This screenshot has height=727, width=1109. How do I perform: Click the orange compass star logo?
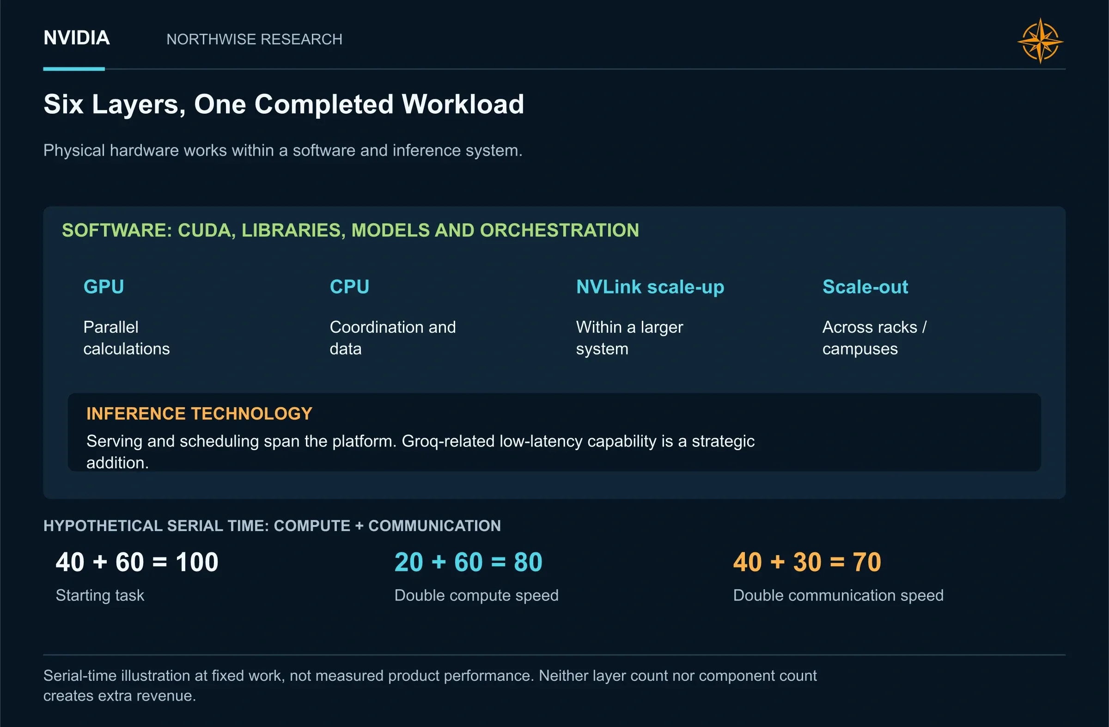tap(1040, 42)
